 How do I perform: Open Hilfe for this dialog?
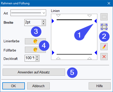coord(100,86)
